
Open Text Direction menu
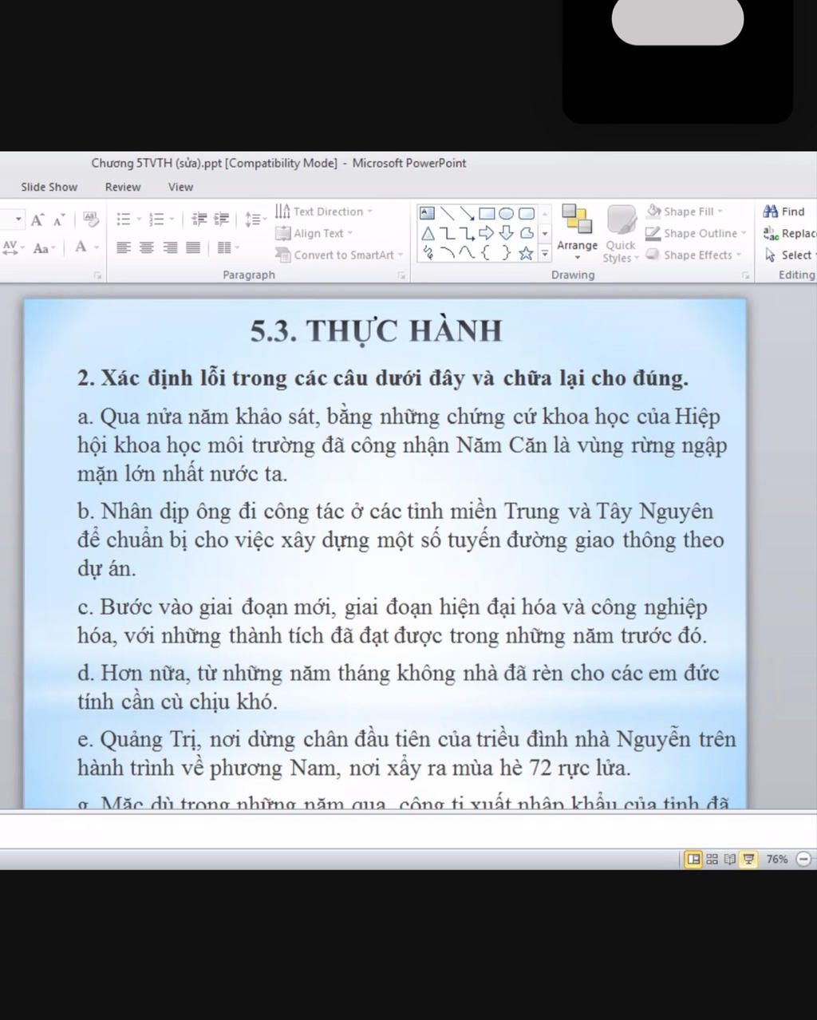pos(324,212)
